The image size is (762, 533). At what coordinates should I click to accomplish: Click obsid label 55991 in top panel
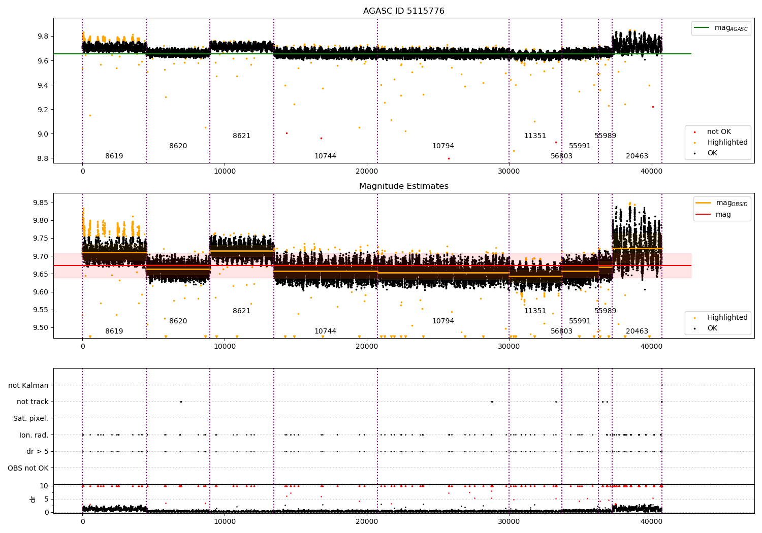[x=580, y=146]
